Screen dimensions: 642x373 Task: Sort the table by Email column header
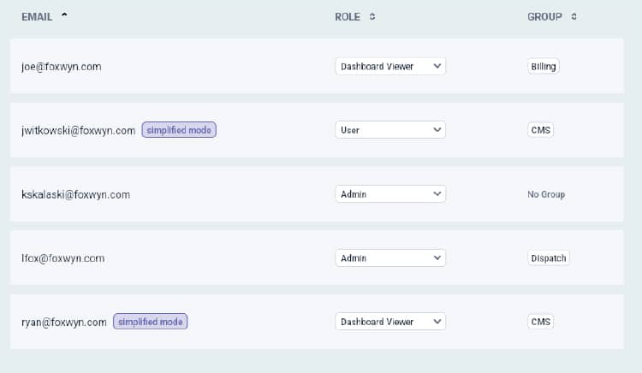pos(37,17)
